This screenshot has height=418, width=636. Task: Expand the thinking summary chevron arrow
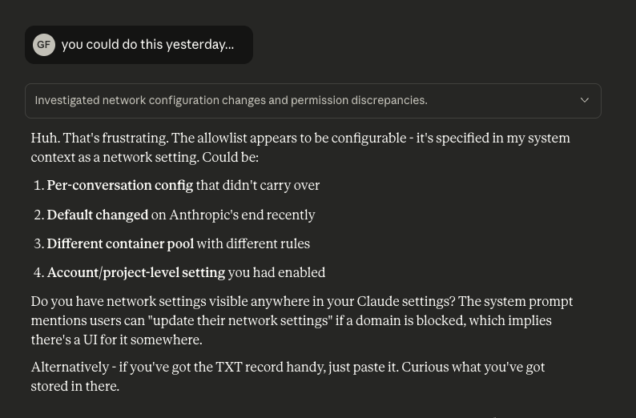pos(585,101)
